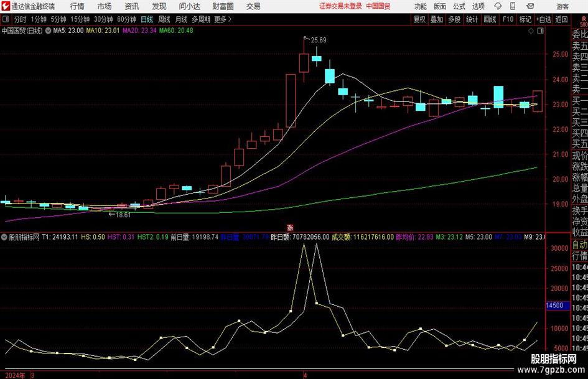Click the 画线 drawing button
The width and height of the screenshot is (588, 379).
pos(490,19)
